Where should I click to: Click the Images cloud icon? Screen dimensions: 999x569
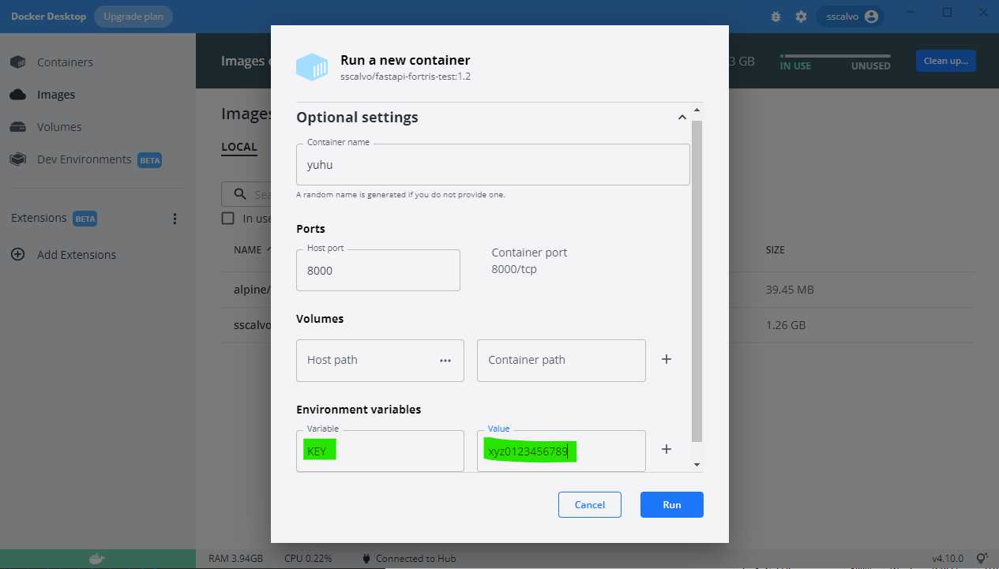[17, 95]
